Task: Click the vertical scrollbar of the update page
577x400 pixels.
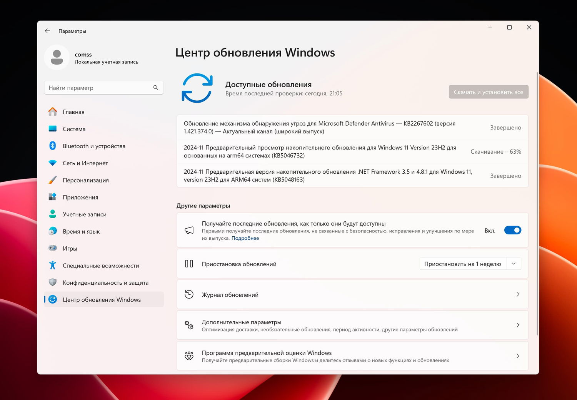Action: pyautogui.click(x=537, y=204)
